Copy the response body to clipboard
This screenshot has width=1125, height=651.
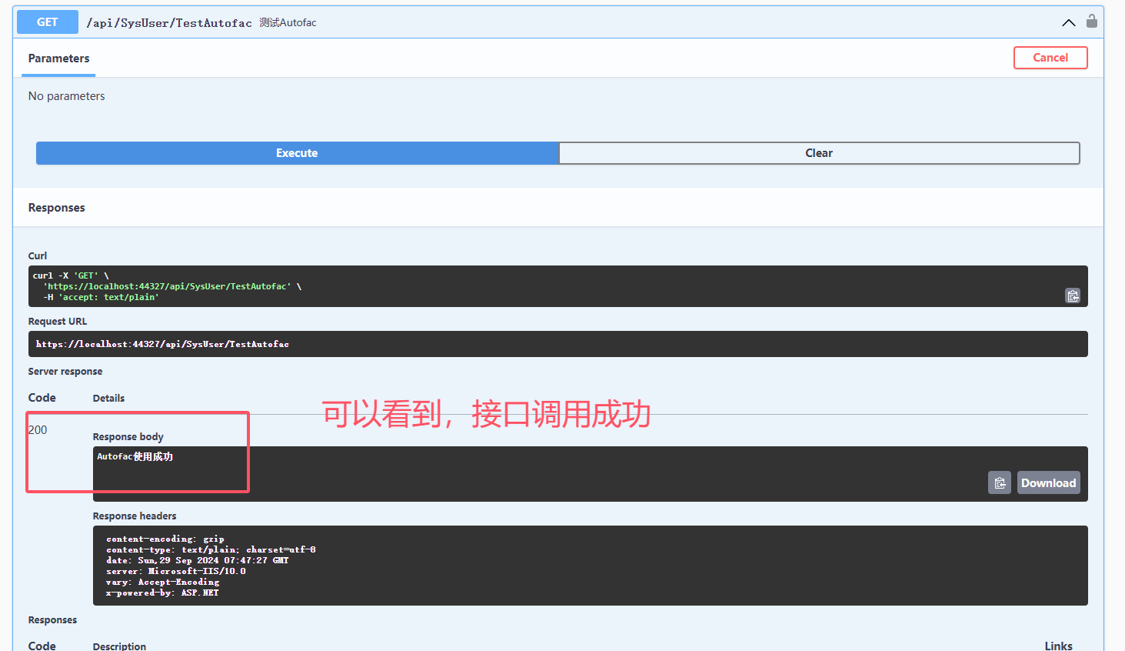999,482
